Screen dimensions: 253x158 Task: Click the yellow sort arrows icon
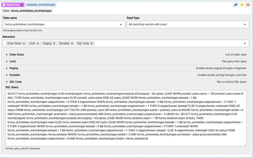click(241, 5)
